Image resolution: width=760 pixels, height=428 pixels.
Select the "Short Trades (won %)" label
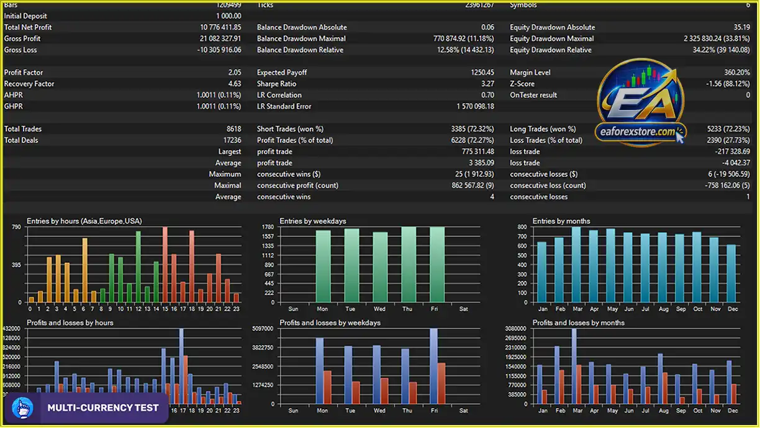click(290, 129)
